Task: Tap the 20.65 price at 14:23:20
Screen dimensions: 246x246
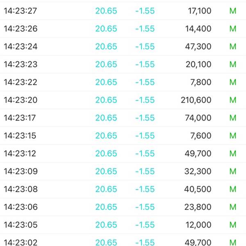Action: point(106,100)
